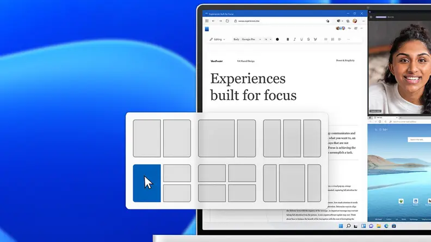The image size is (431, 242).
Task: Click the "VA Shared Design" header text
Action: coord(246,61)
